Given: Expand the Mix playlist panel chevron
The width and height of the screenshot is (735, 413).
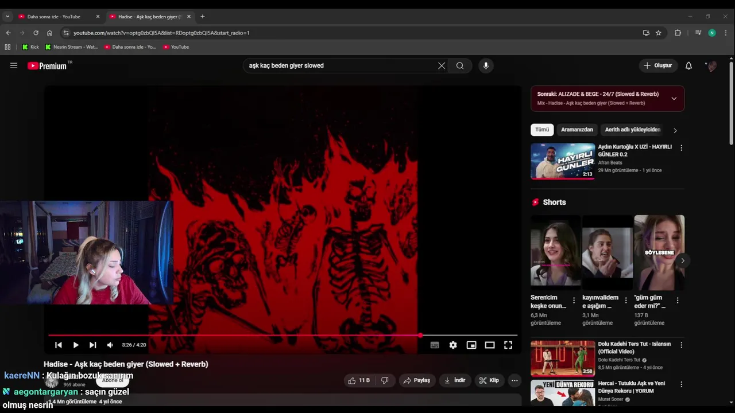Looking at the screenshot, I should pyautogui.click(x=674, y=98).
